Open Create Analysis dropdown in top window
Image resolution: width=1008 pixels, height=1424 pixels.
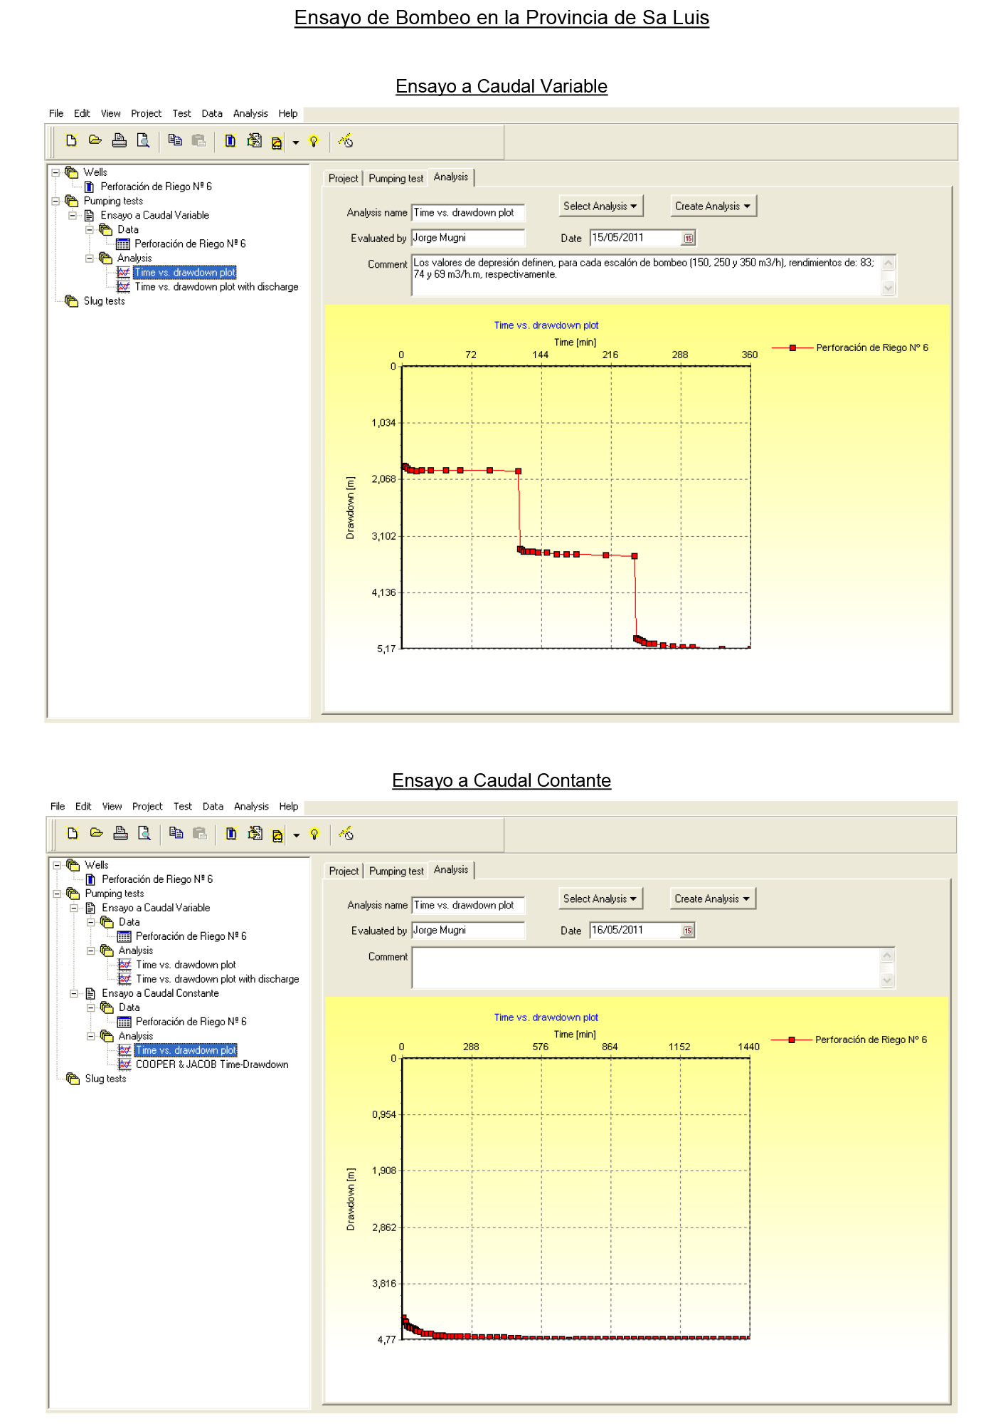click(713, 206)
